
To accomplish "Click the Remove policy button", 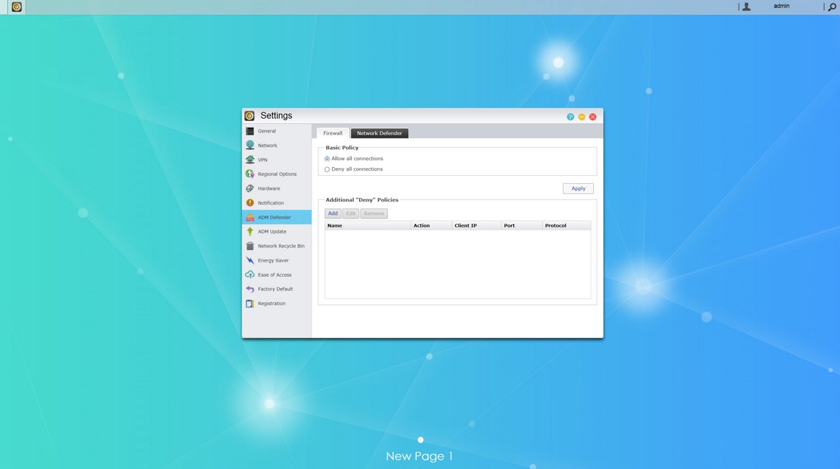I will tap(374, 213).
